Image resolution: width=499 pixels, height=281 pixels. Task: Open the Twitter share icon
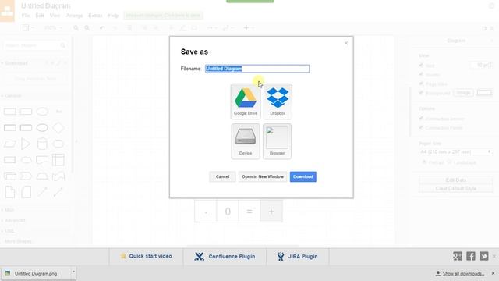tap(484, 256)
